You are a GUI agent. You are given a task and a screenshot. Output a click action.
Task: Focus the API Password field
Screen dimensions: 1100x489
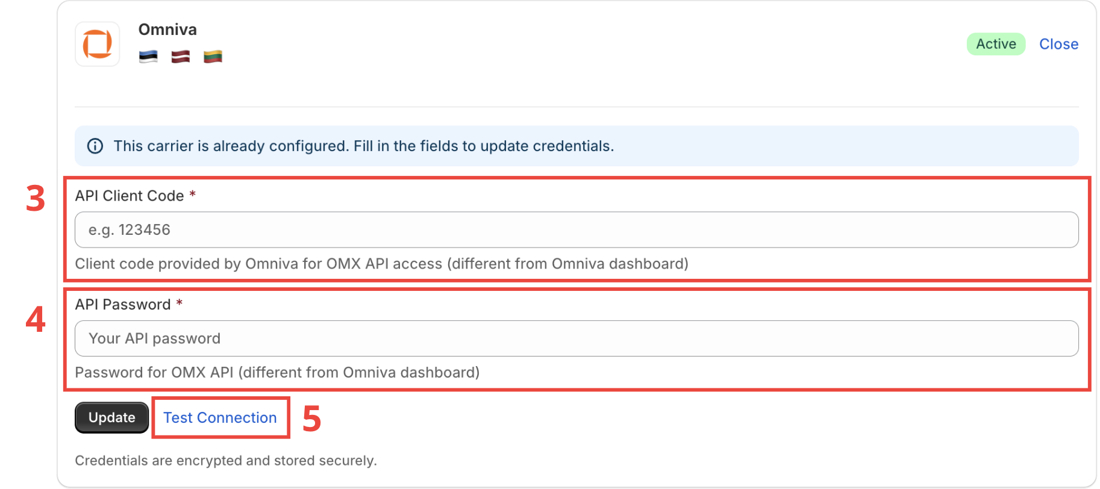pyautogui.click(x=576, y=338)
